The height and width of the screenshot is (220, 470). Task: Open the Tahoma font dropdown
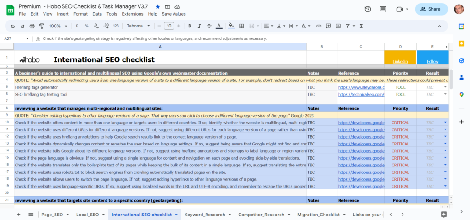pyautogui.click(x=138, y=26)
